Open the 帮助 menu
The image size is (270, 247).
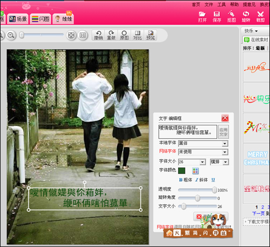tap(234, 4)
